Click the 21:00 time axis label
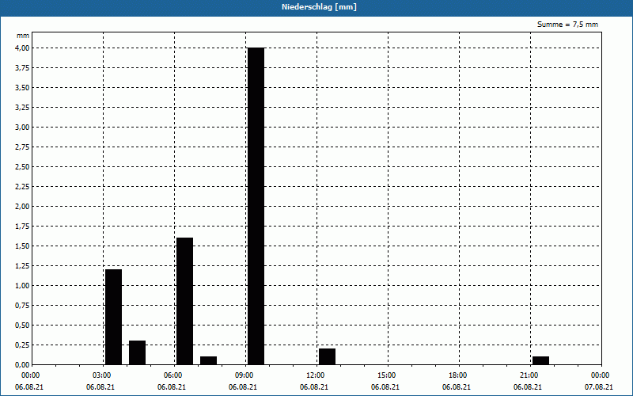The height and width of the screenshot is (396, 633). (529, 375)
